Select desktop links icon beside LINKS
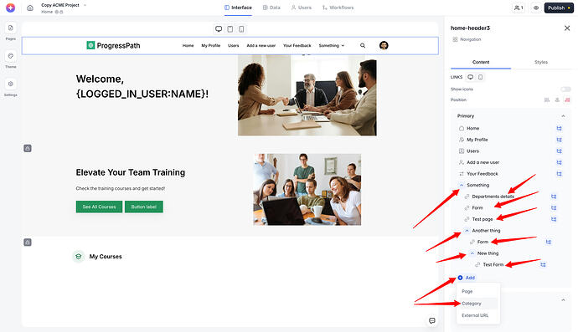578x332 pixels. pos(471,77)
